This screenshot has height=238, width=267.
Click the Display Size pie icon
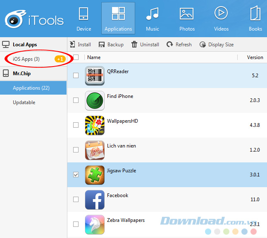click(203, 45)
